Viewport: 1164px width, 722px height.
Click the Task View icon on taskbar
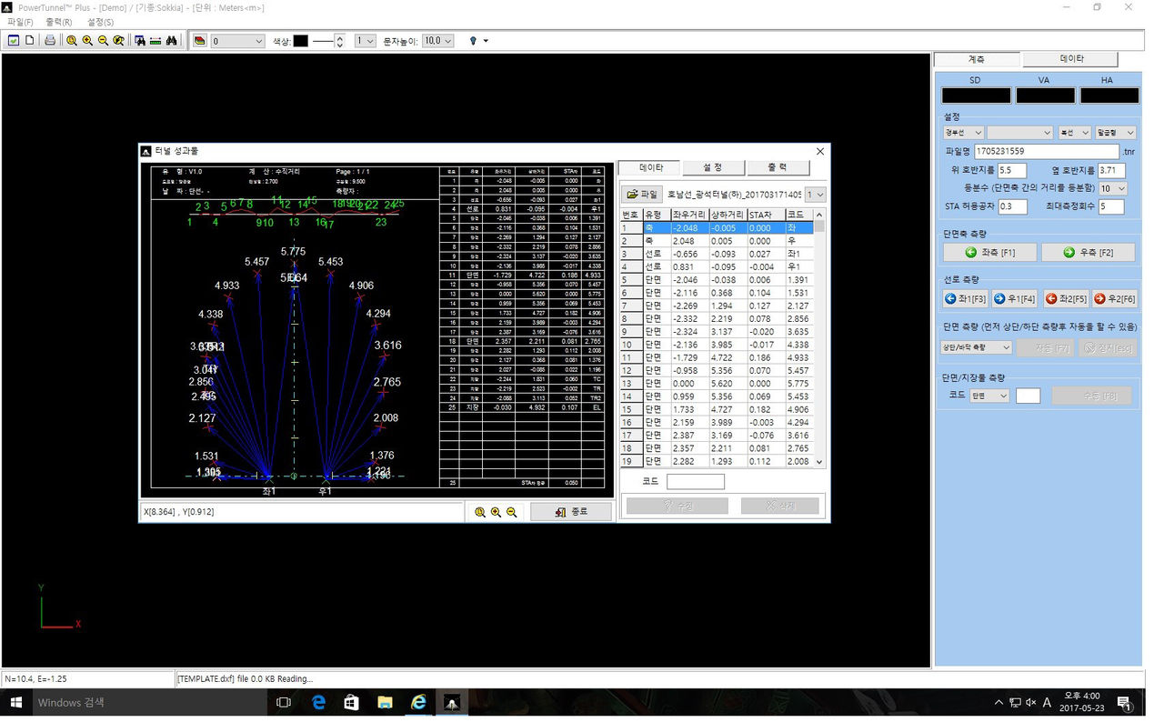(x=283, y=702)
